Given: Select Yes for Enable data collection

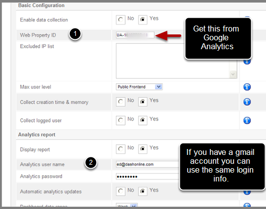Looking at the screenshot, I should tap(143, 20).
